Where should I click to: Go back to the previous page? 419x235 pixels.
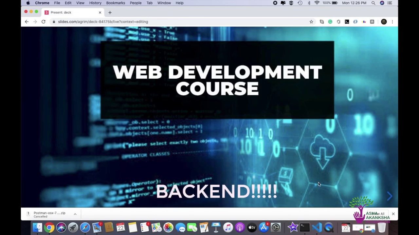27,22
